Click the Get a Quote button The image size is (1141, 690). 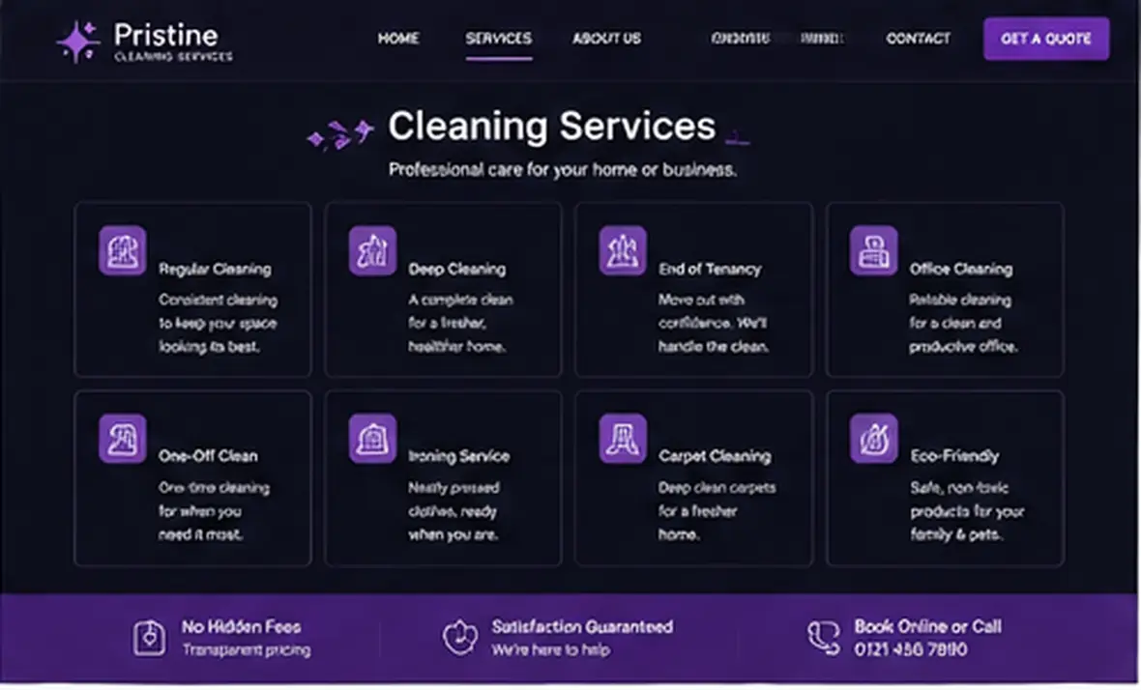coord(1046,39)
